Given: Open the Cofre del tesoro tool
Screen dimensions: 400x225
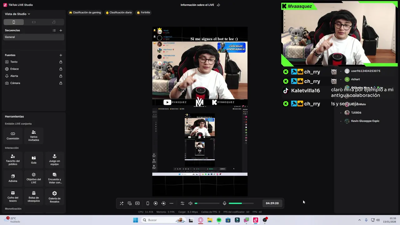Looking at the screenshot, I should tap(13, 197).
